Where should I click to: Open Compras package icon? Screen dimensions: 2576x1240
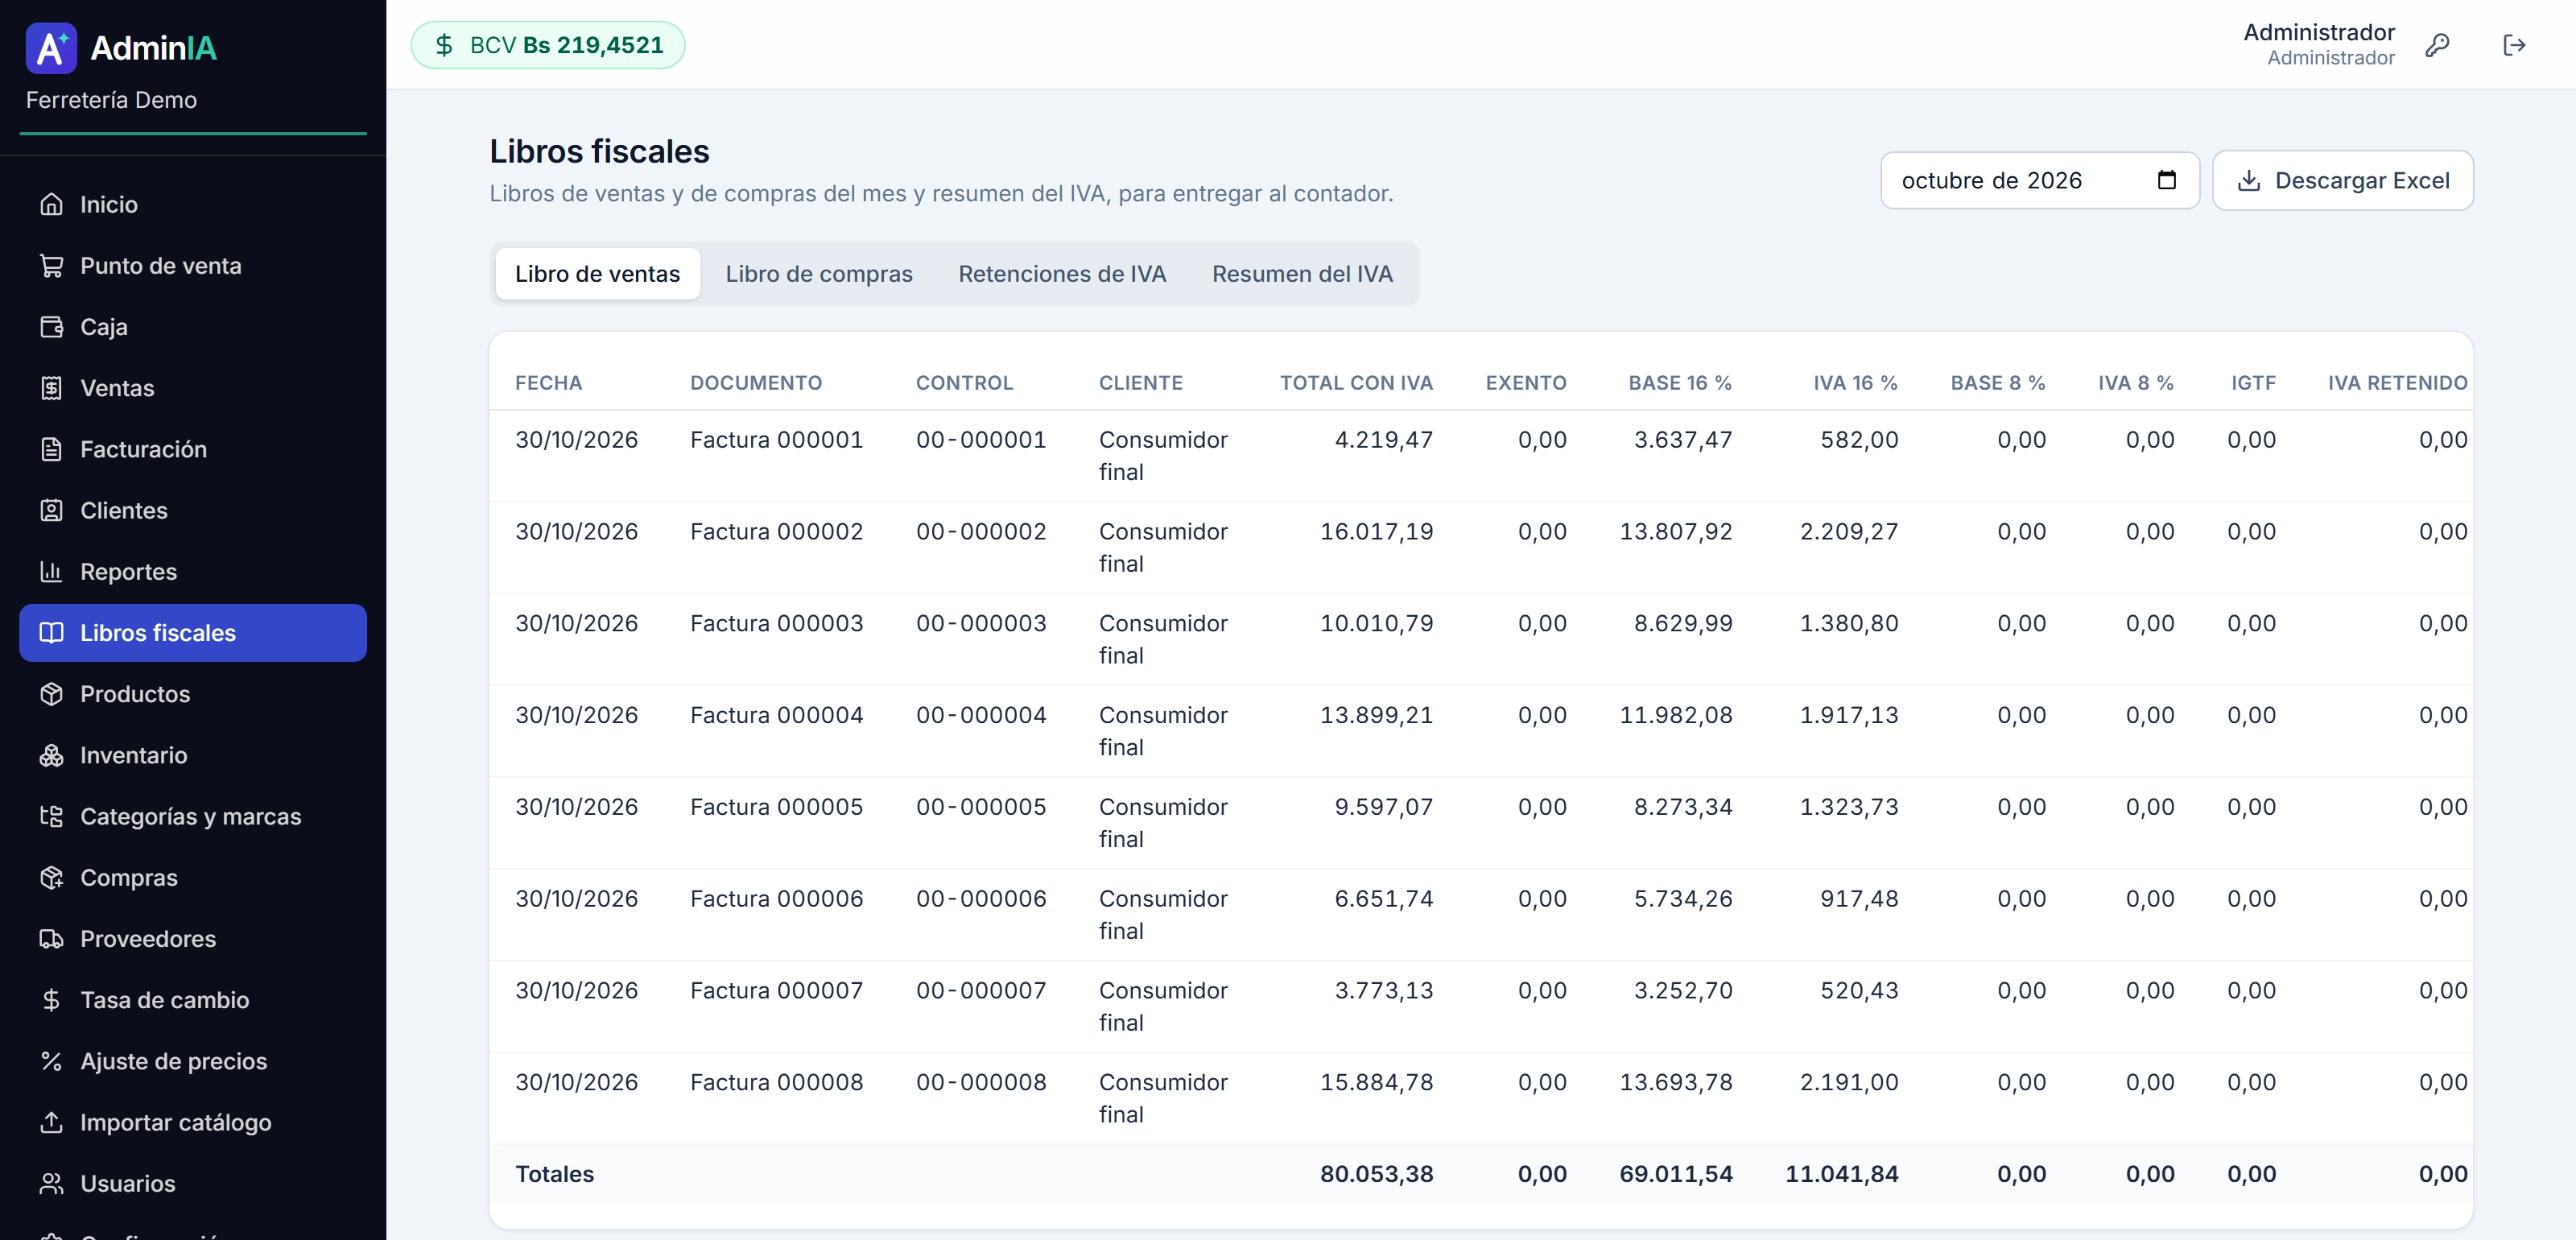tap(51, 877)
